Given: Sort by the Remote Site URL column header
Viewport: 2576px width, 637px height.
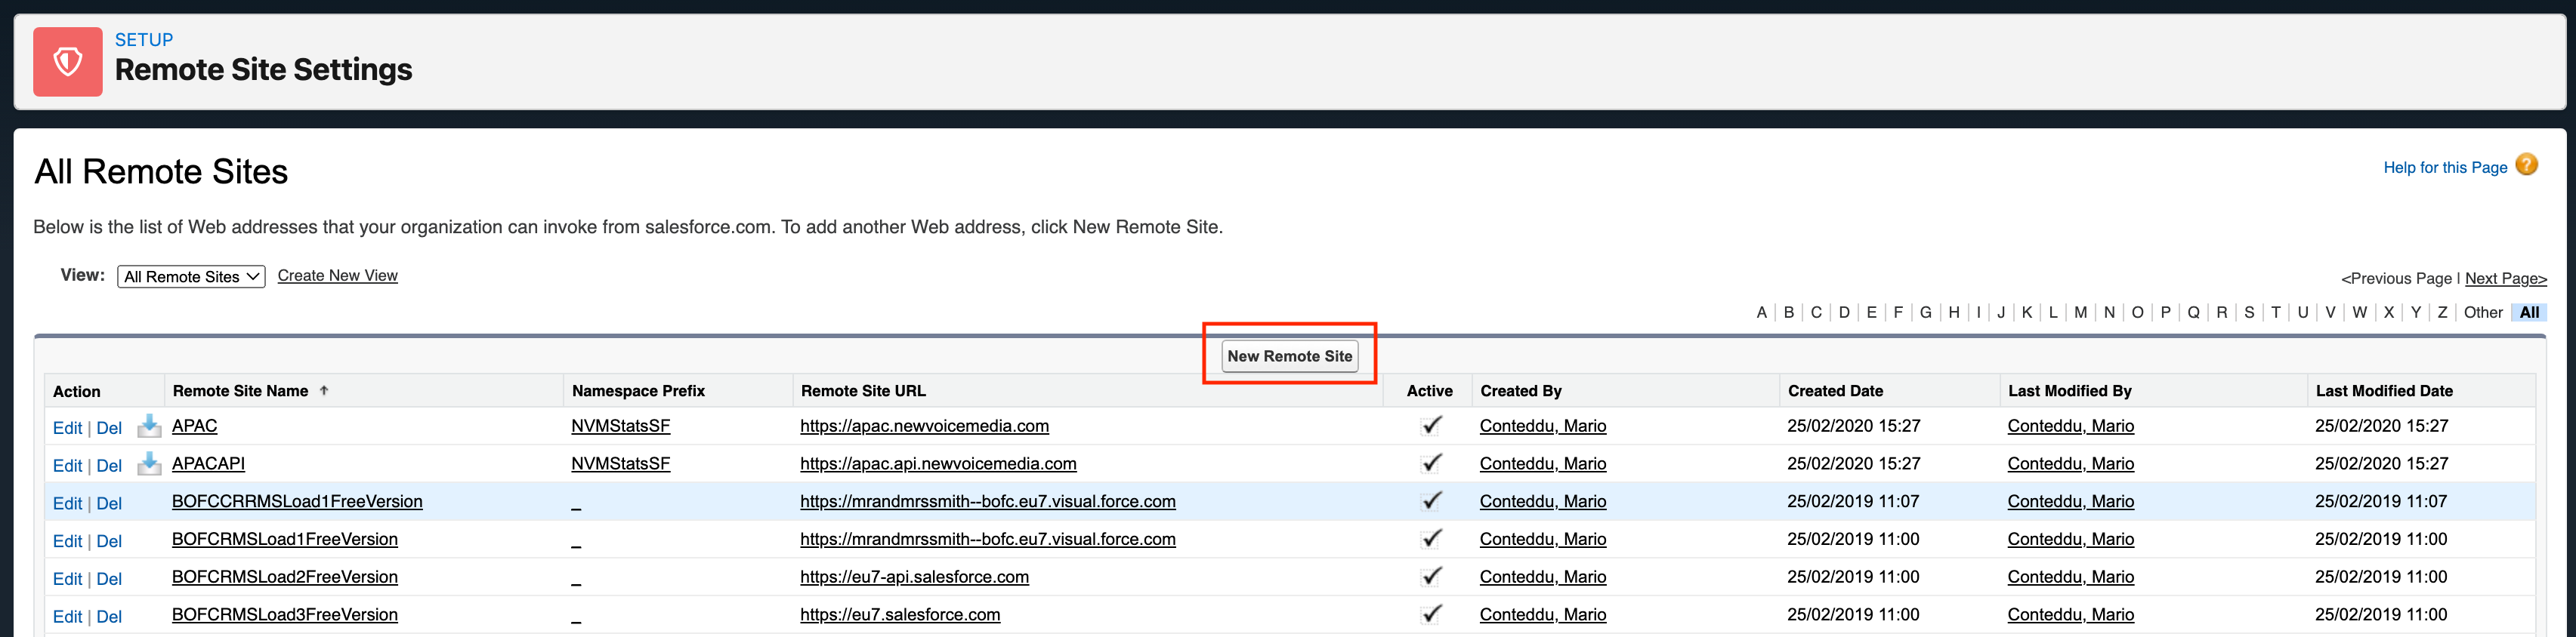Looking at the screenshot, I should [x=863, y=392].
